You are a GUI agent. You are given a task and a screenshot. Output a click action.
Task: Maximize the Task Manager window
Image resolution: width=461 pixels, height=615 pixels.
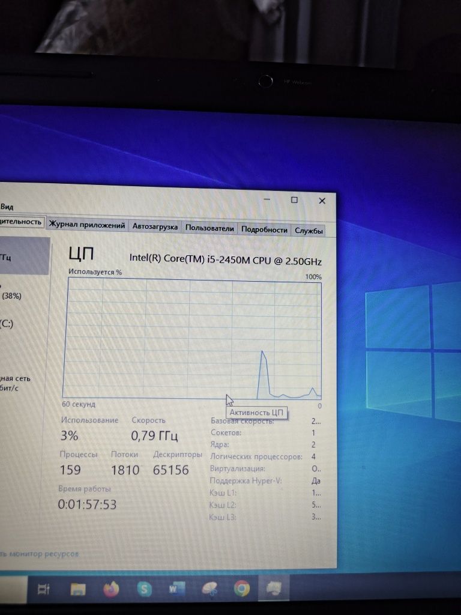click(x=294, y=200)
